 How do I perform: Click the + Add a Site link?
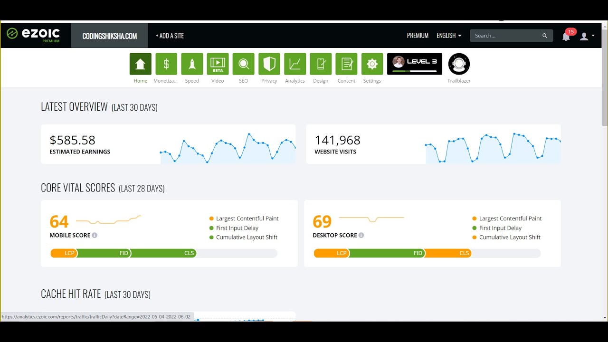point(170,36)
